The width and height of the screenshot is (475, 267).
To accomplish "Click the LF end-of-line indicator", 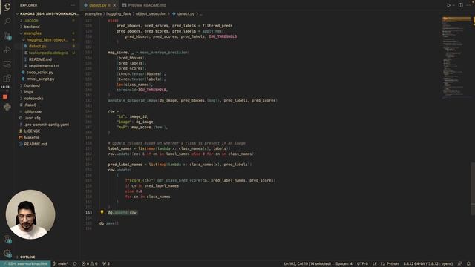I will point(374,264).
